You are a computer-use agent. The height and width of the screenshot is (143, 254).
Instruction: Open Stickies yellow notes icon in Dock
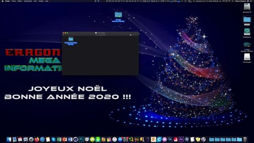(x=198, y=139)
